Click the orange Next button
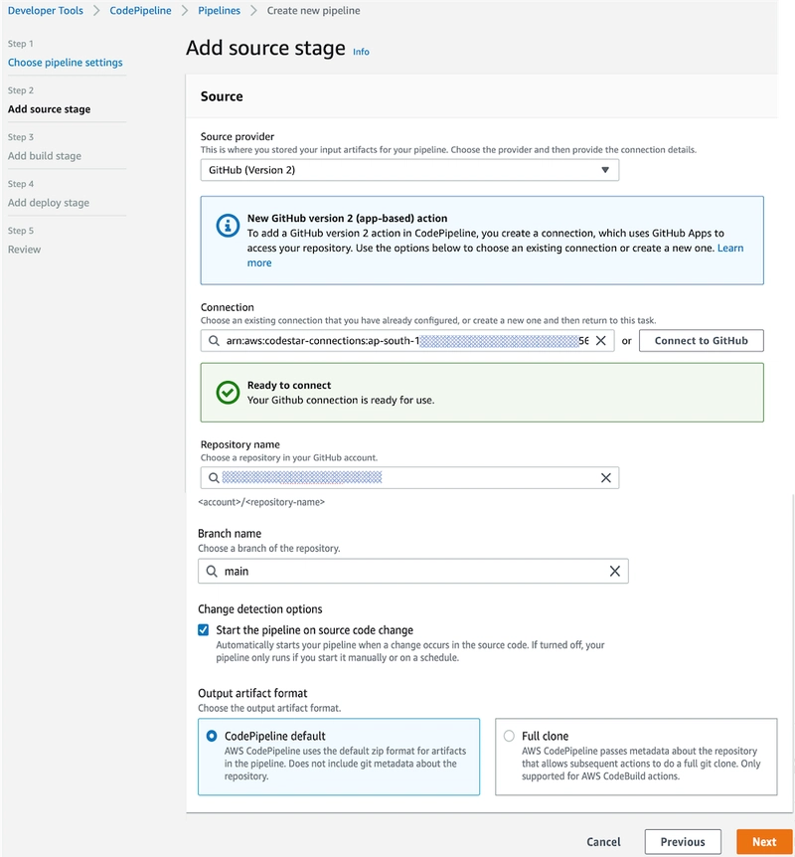The width and height of the screenshot is (795, 857). pos(763,841)
